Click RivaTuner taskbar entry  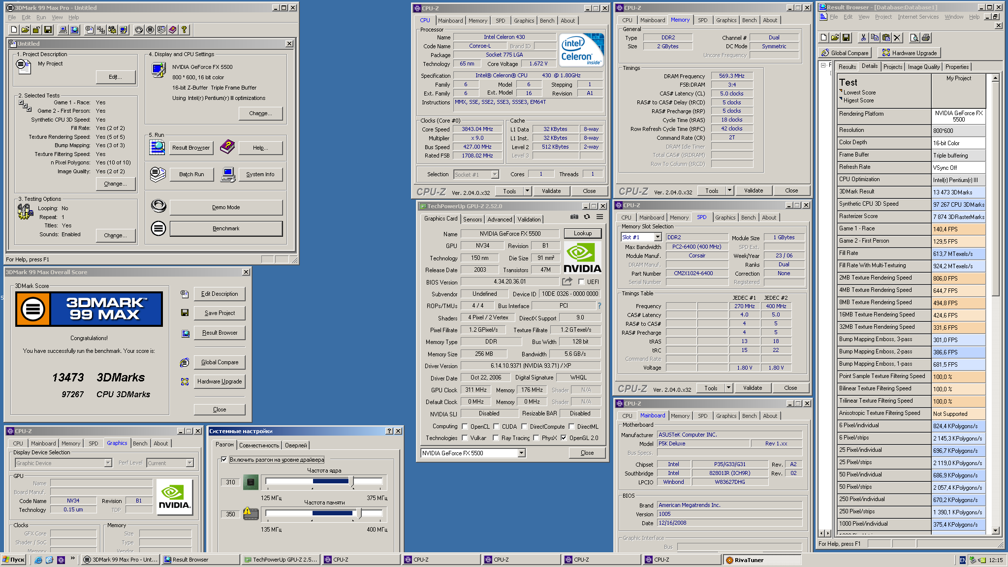[x=762, y=560]
